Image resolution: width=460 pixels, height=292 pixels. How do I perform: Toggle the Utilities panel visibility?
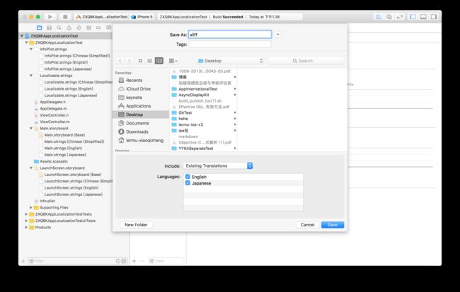click(x=434, y=17)
